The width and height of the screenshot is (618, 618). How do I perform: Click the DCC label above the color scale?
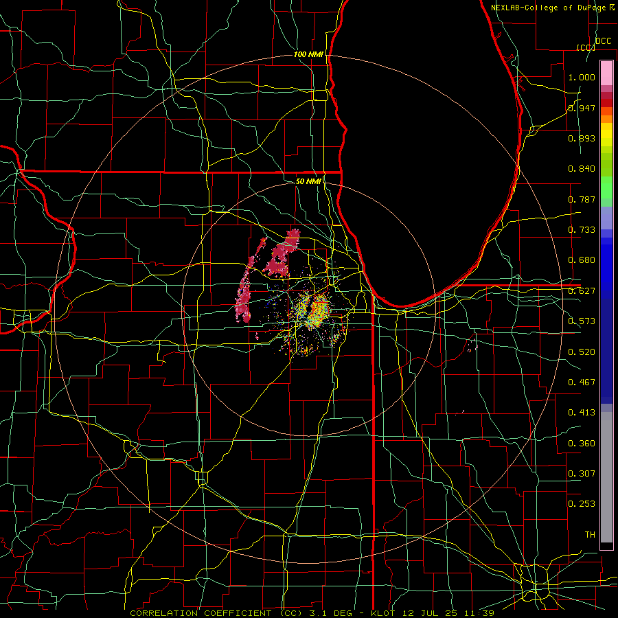pos(603,41)
